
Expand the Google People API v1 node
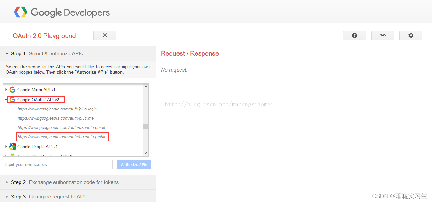point(6,147)
